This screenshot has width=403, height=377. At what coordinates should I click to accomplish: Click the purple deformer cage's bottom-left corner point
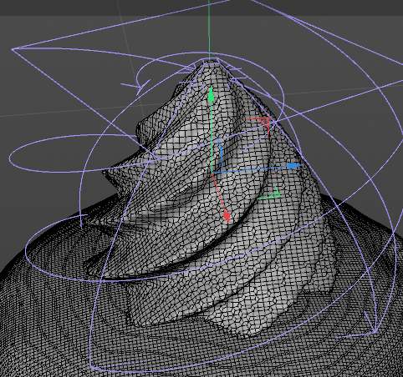coord(91,368)
